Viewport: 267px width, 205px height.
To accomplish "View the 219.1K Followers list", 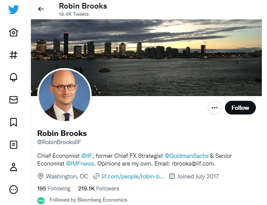I will point(99,189).
